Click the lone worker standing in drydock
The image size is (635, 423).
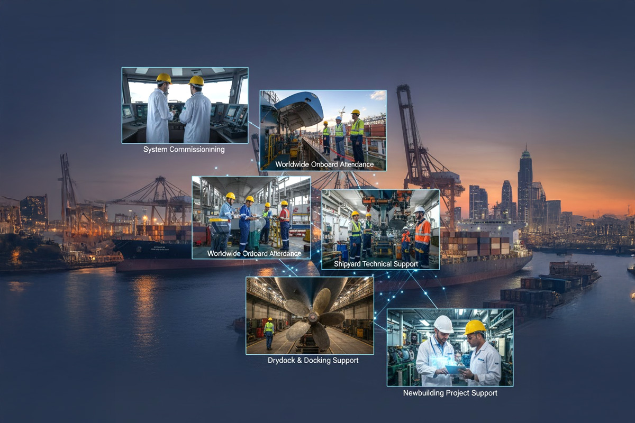(269, 333)
